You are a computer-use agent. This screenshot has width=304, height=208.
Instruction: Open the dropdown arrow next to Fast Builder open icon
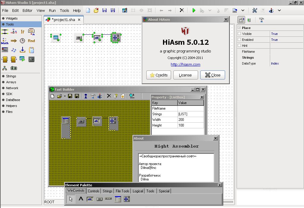point(65,96)
